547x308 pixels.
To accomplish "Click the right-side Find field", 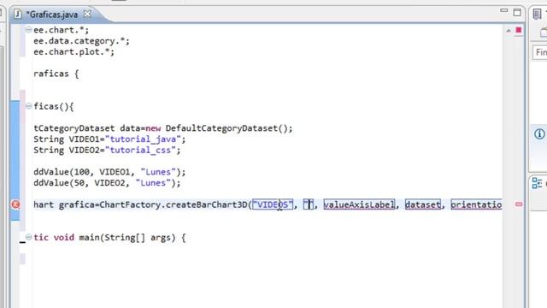I will 539,52.
